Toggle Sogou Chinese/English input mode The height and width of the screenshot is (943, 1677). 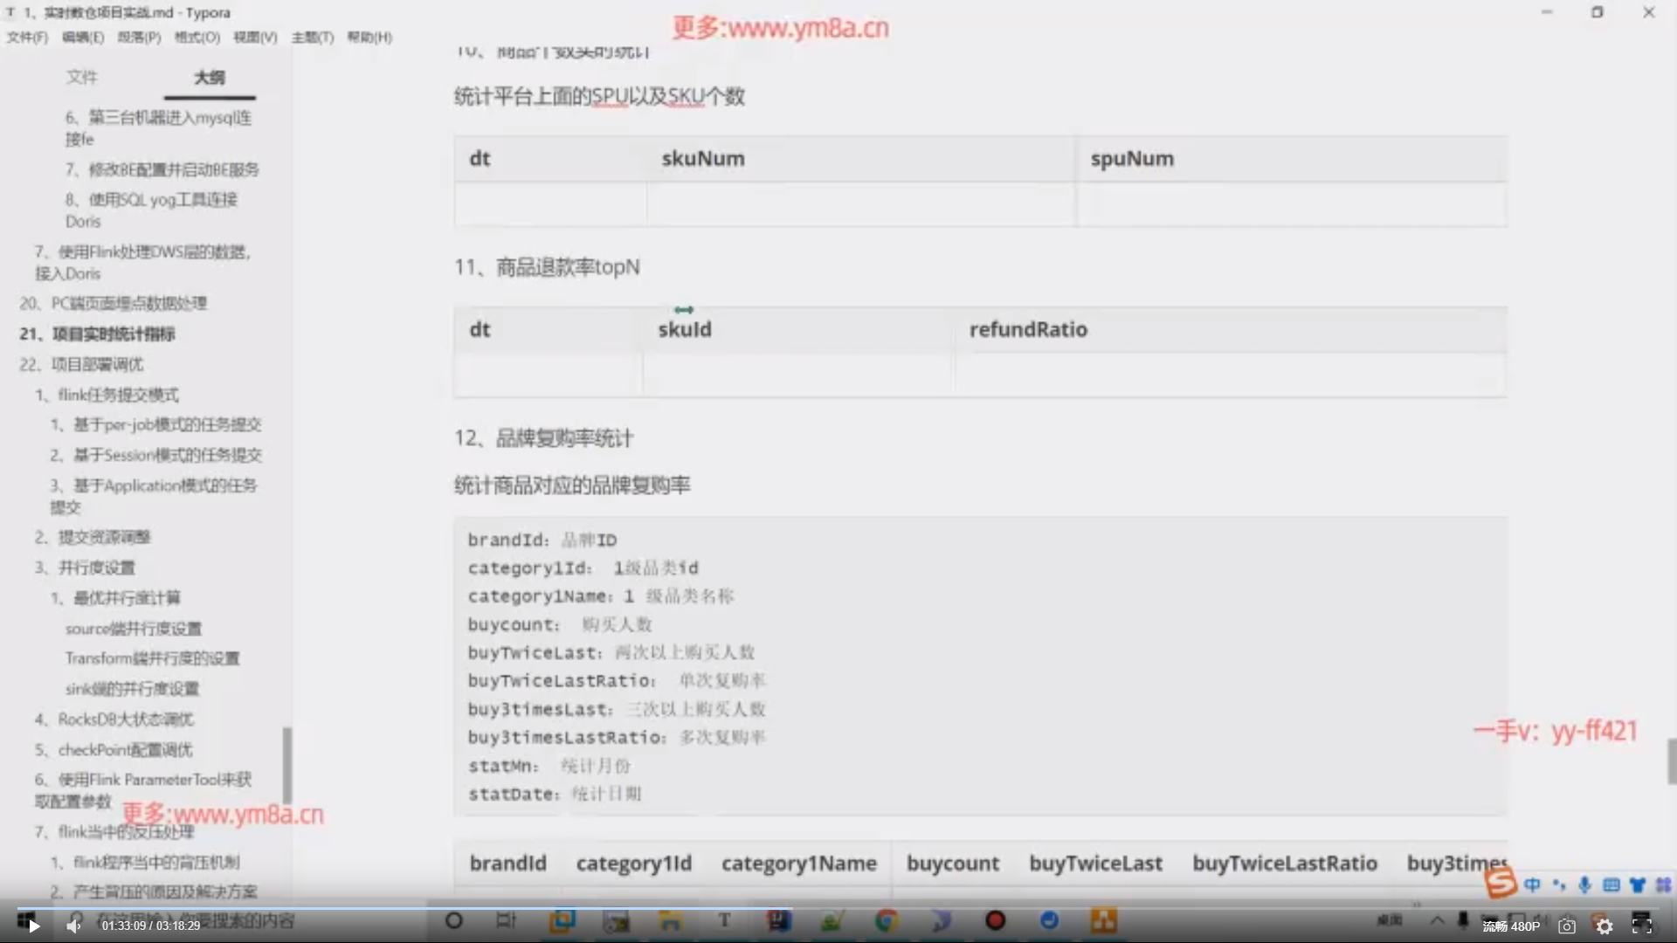[x=1532, y=885]
